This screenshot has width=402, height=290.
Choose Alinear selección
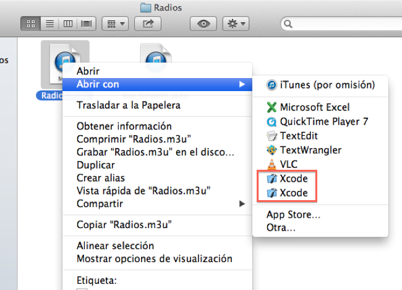(158, 246)
